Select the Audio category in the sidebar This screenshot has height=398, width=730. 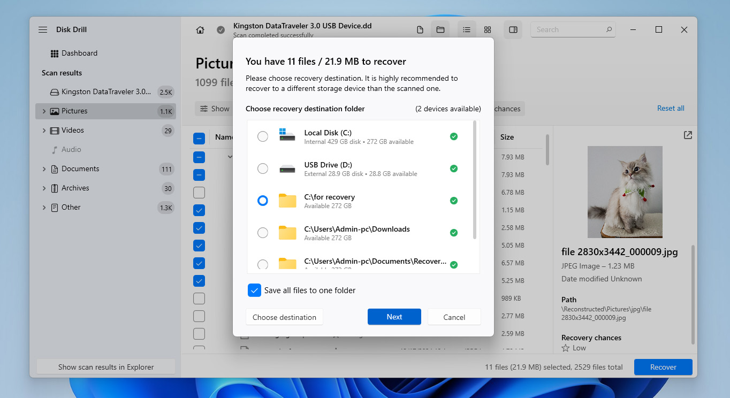click(105, 150)
